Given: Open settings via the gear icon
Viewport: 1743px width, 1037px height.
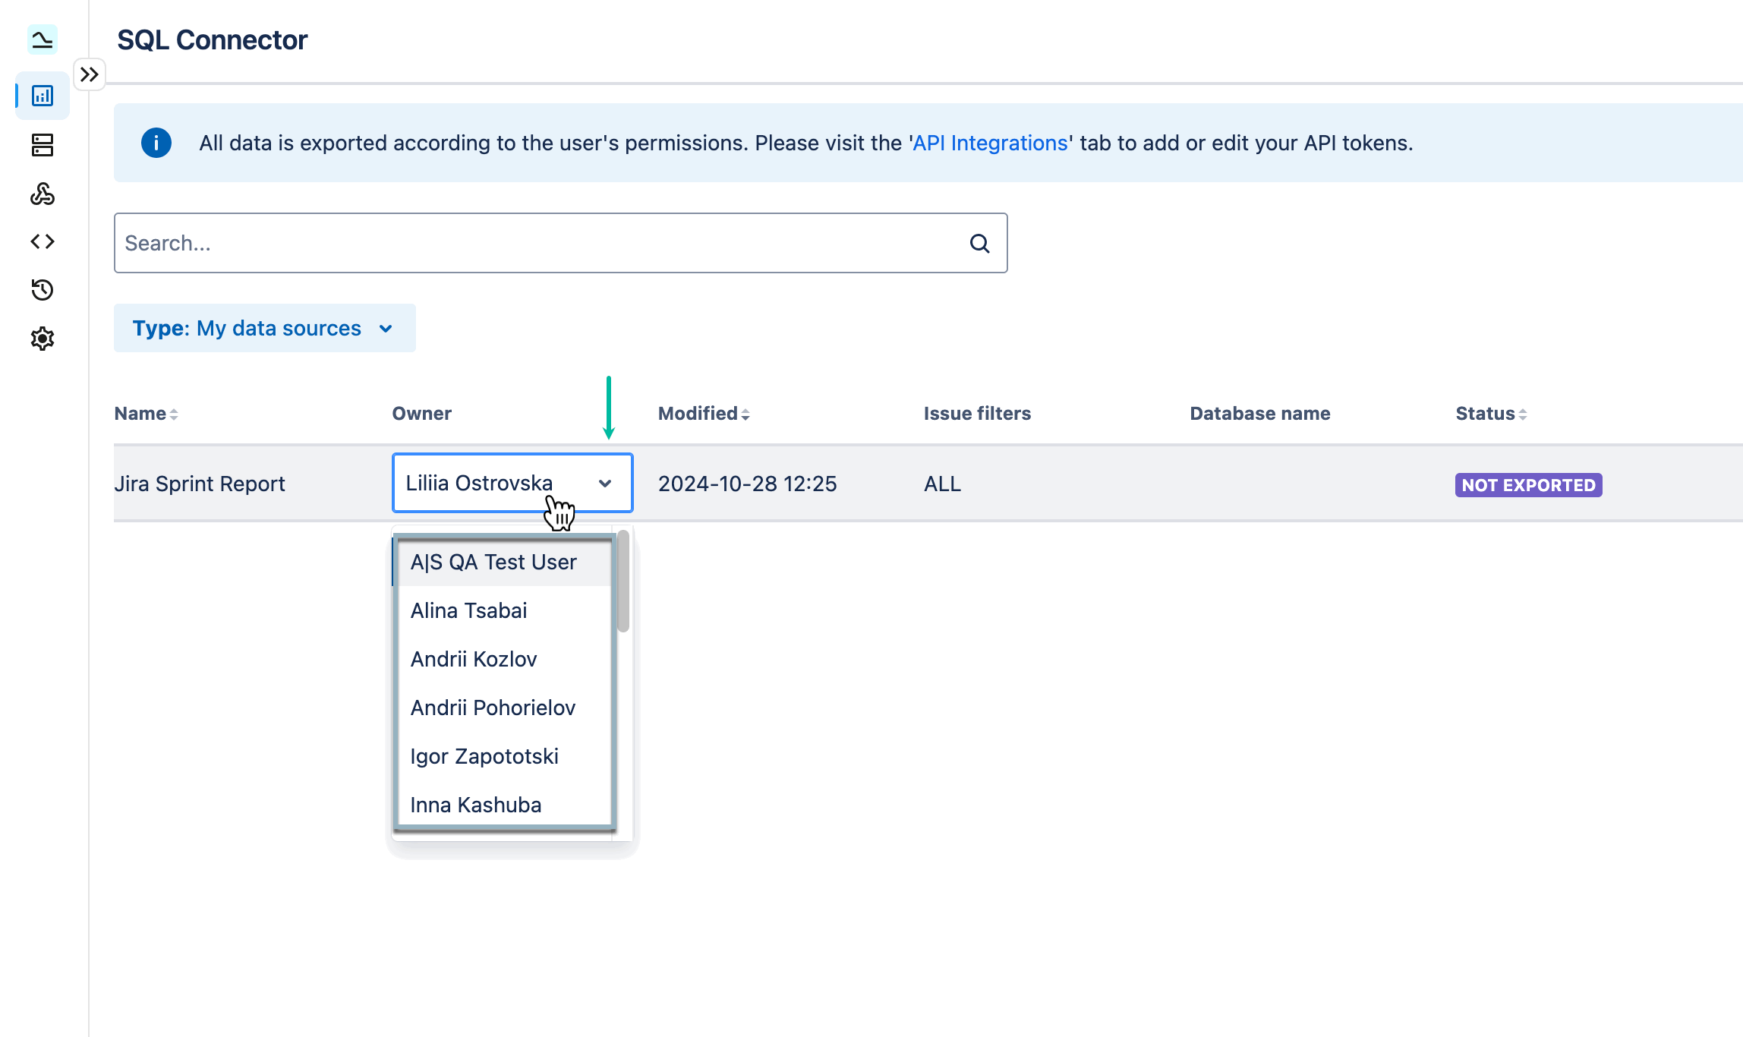Looking at the screenshot, I should pyautogui.click(x=42, y=339).
